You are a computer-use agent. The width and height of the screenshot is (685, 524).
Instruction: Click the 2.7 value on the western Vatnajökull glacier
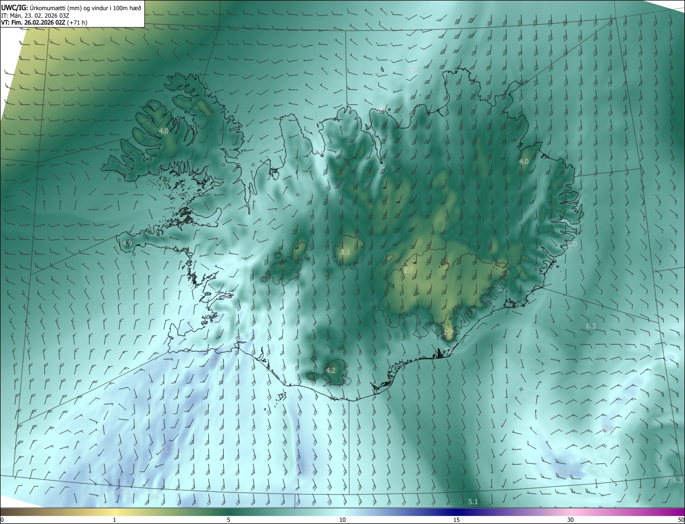(x=408, y=271)
